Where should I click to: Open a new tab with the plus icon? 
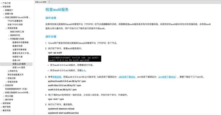(49, 2)
